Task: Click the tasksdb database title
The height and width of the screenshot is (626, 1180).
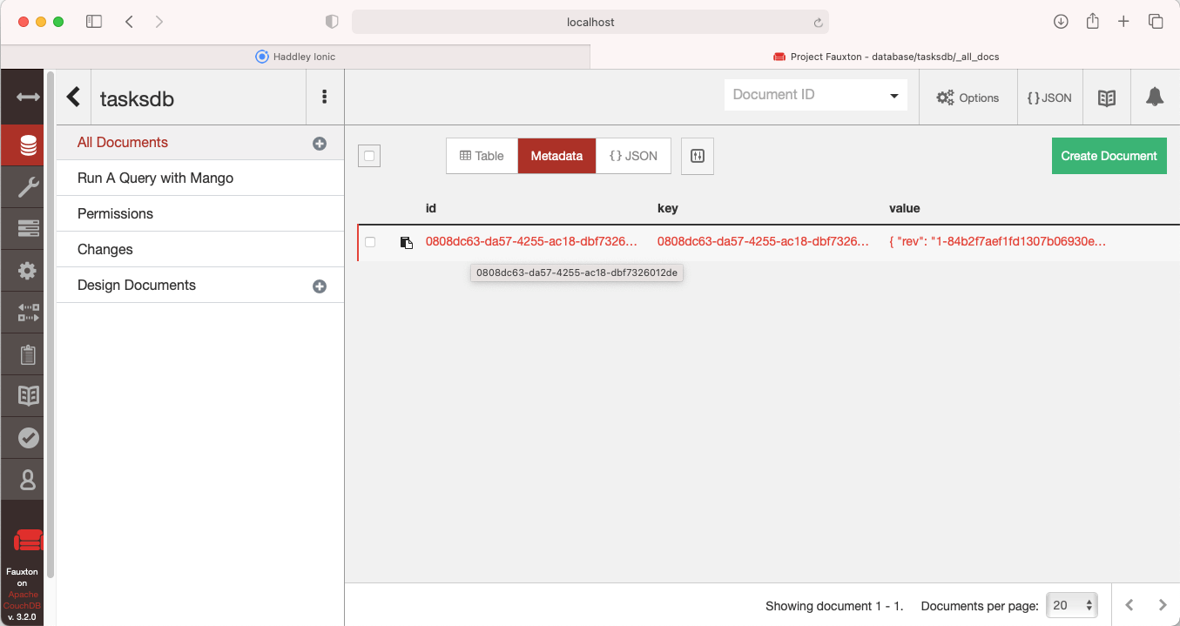Action: click(137, 98)
